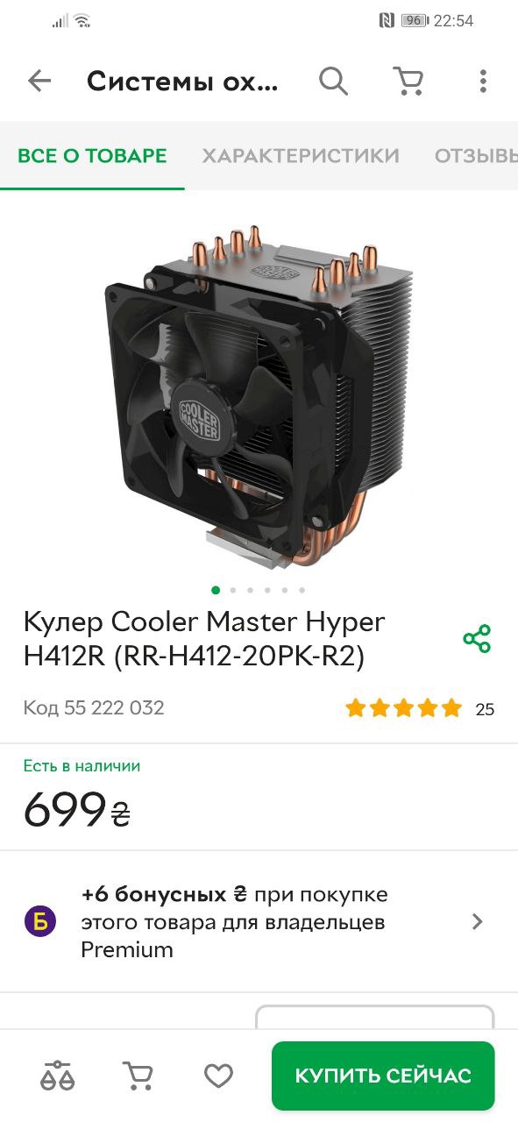
Task: Open reviews via five-star rating
Action: point(403,708)
